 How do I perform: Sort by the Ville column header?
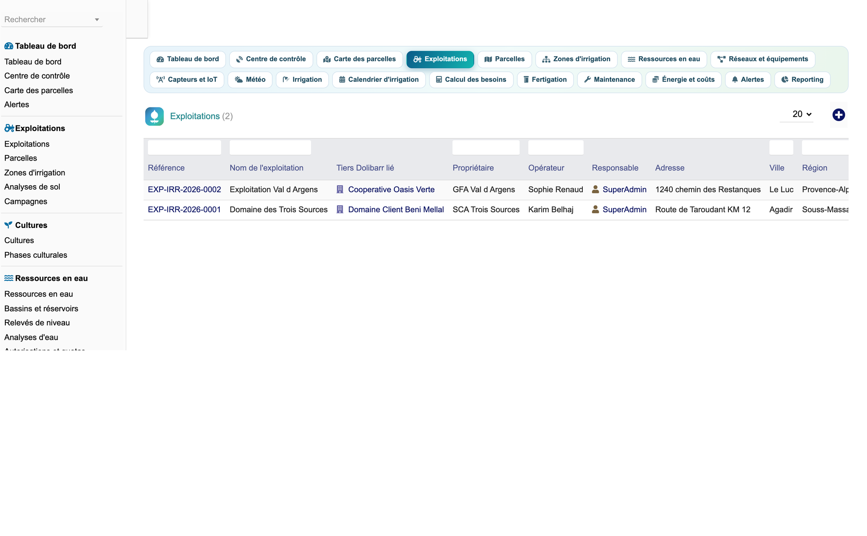(777, 168)
